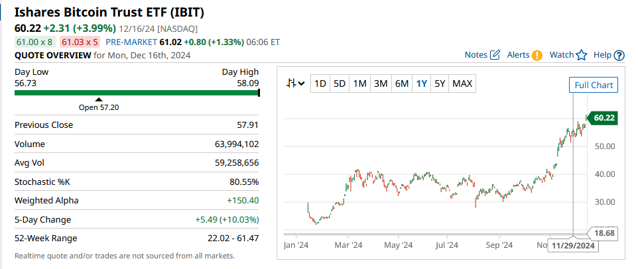Click the Help question mark icon
Screen dimensions: 638x269
click(619, 55)
